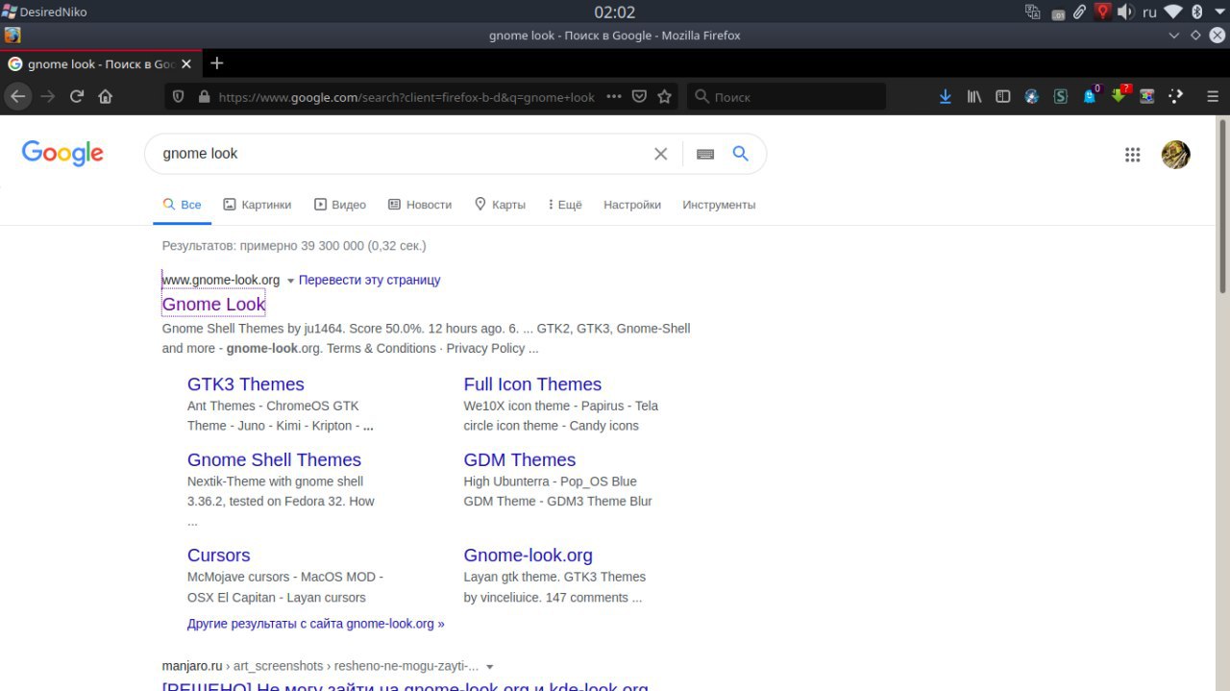1230x691 pixels.
Task: Click the forward navigation arrow
Action: [47, 96]
